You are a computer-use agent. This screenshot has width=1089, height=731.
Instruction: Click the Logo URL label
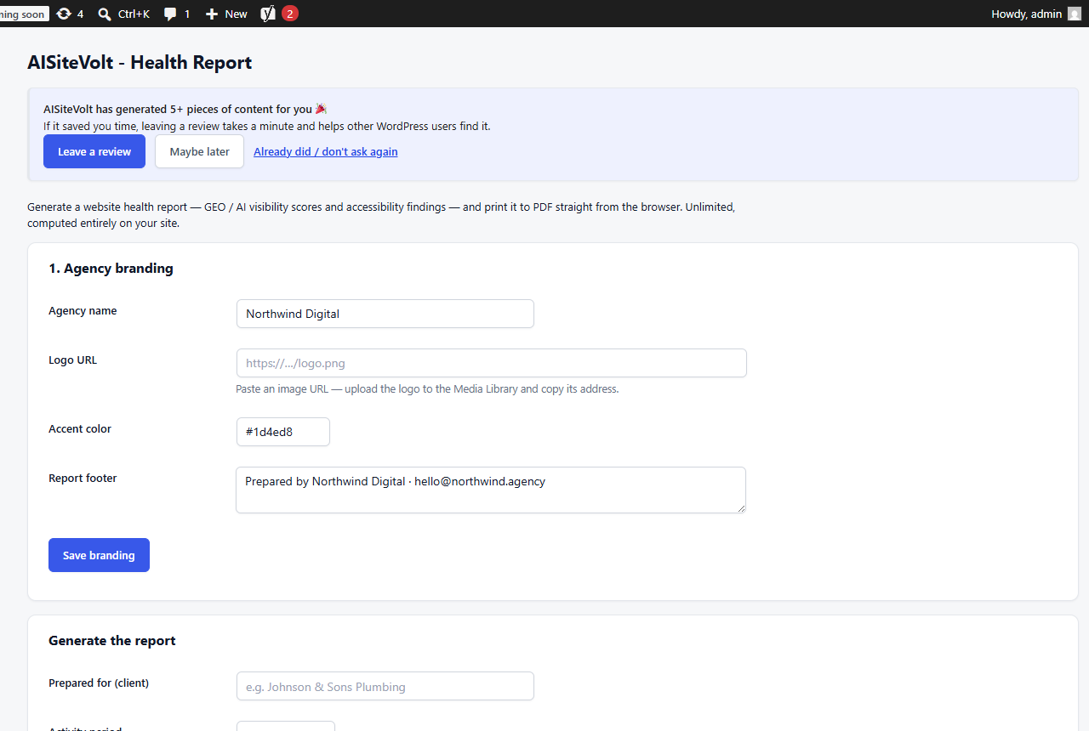[x=73, y=360]
